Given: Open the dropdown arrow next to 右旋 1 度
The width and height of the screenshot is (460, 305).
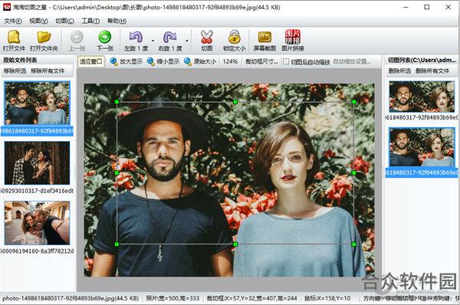Looking at the screenshot, I should [187, 41].
